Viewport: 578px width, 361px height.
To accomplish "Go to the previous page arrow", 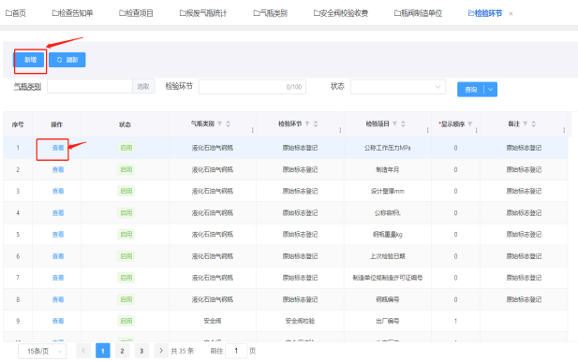I will [83, 351].
